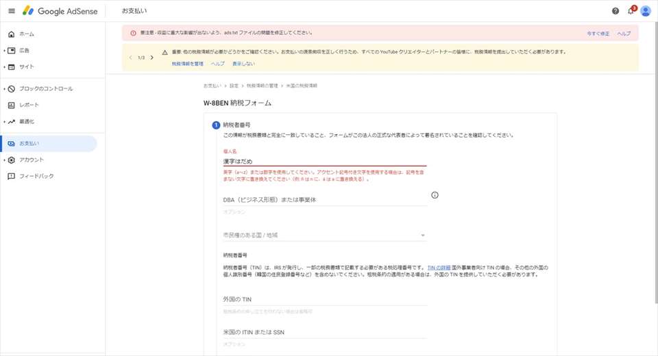This screenshot has height=356, width=658.
Task: Select ブロックのコントロール in the sidebar
Action: click(x=46, y=88)
